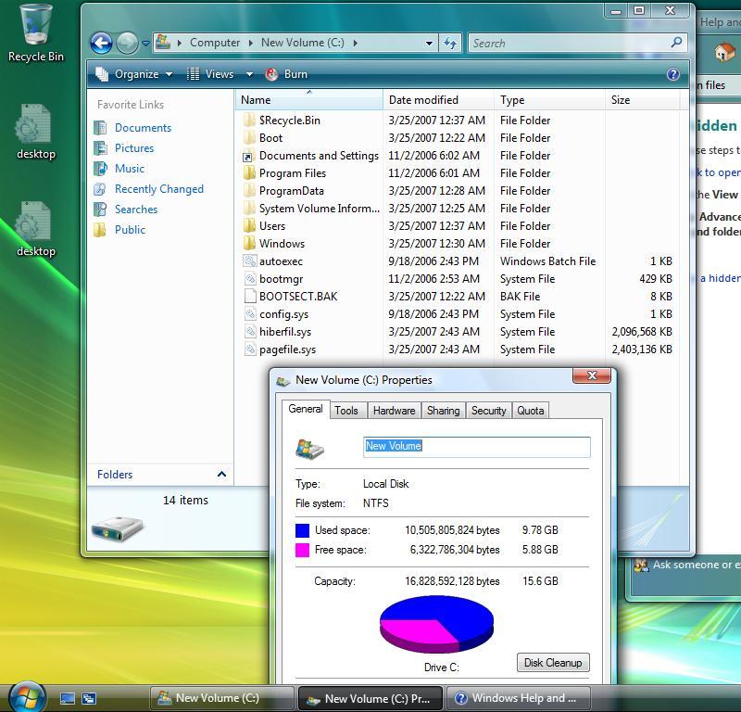
Task: Click Show Desktop quick launch icon
Action: click(68, 698)
